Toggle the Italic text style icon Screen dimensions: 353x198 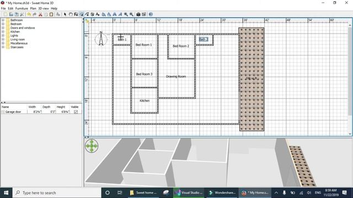pos(120,14)
